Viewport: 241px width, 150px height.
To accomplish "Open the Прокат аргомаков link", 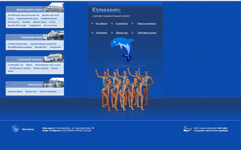I will tap(48, 91).
